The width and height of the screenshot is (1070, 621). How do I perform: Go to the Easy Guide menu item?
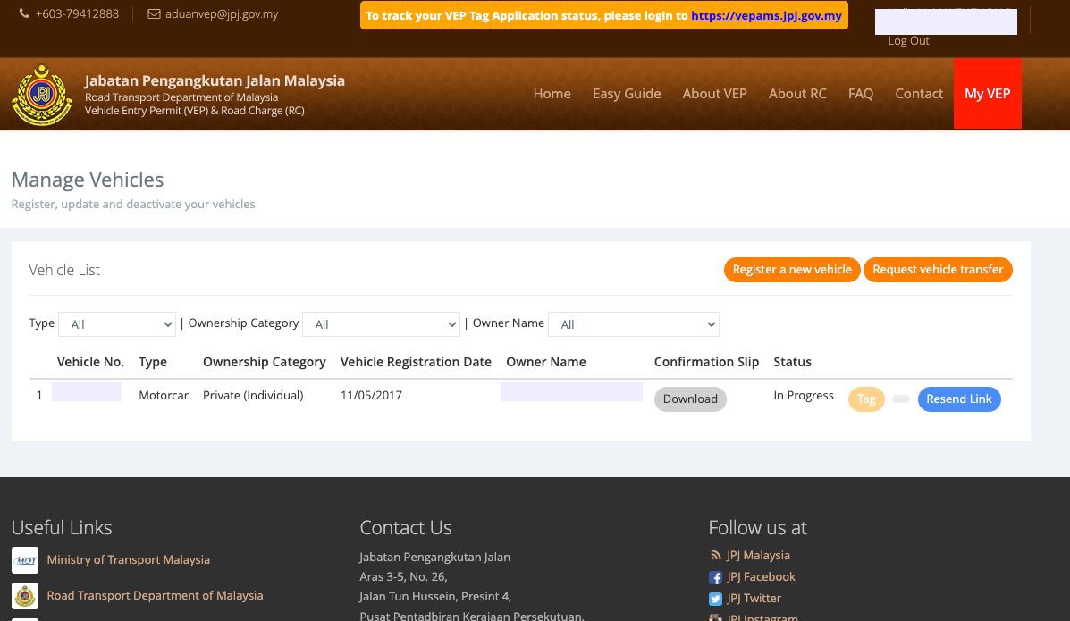(627, 94)
